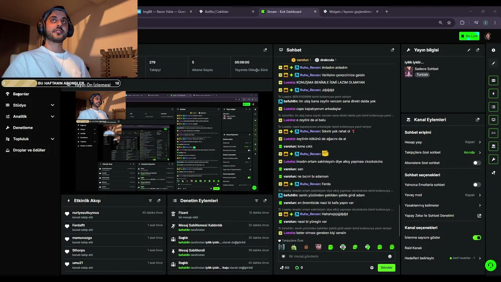Pop out the stream stats panel
501x282 pixels.
[x=265, y=50]
